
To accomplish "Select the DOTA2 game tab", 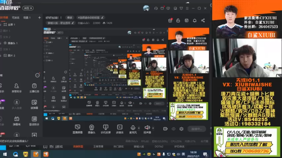I will (159, 146).
